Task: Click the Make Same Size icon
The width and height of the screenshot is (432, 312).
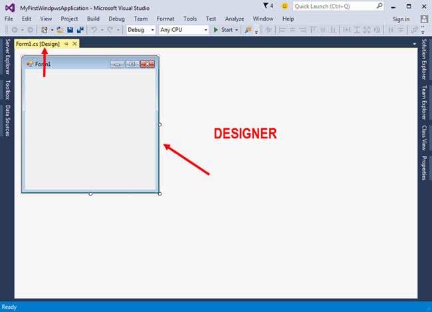Action: click(367, 30)
